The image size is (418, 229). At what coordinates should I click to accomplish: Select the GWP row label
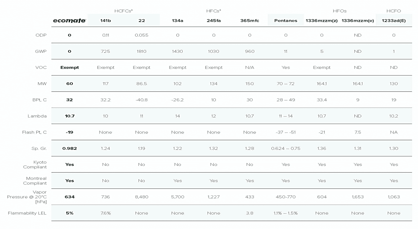[x=41, y=51]
